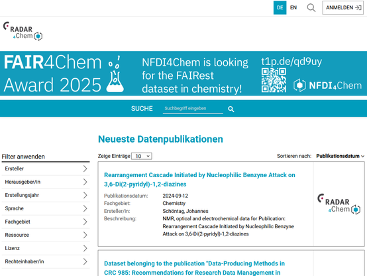Click the date 2024-09-12
Screen dimensions: 367x276
[x=176, y=196]
